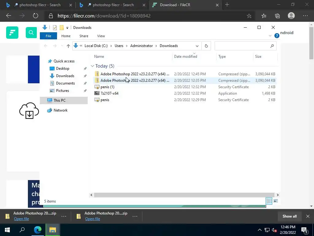Click the horizontal scrollbar right arrow
The height and width of the screenshot is (236, 314).
[278, 195]
